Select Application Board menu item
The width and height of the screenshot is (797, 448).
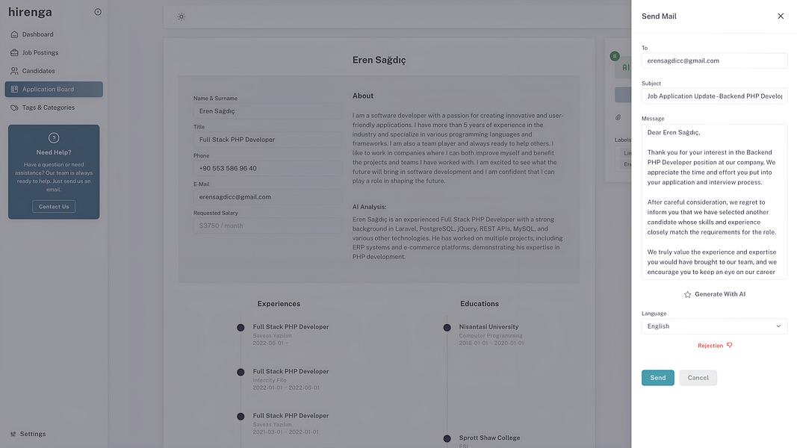tap(54, 90)
